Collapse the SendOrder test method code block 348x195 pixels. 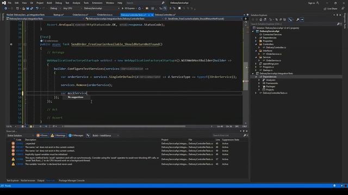(x=25, y=44)
